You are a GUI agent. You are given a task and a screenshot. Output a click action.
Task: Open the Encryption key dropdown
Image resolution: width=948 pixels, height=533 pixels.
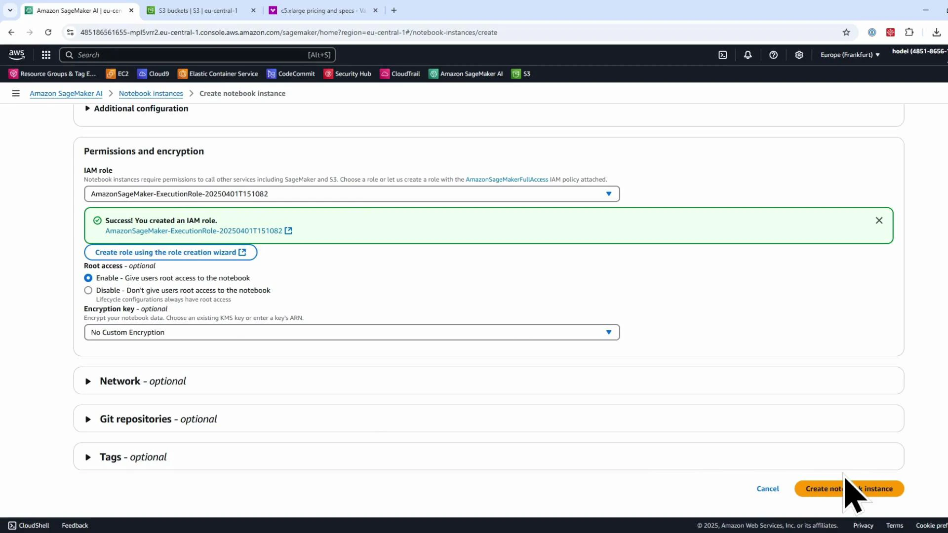pyautogui.click(x=608, y=332)
